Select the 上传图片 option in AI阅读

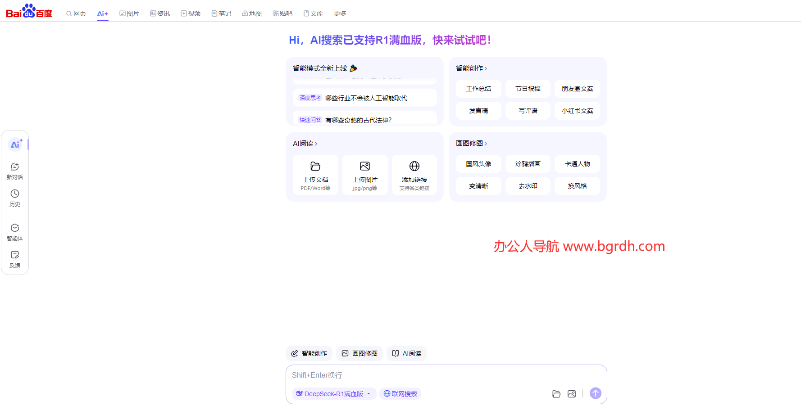[365, 176]
